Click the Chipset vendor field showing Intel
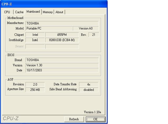The height and width of the screenshot is (124, 168). click(35, 35)
